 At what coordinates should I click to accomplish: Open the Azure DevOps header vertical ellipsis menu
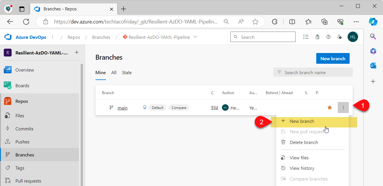[x=53, y=37]
